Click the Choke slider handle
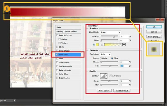Image resolution: width=167 pixels, height=106 pixels. (101, 62)
